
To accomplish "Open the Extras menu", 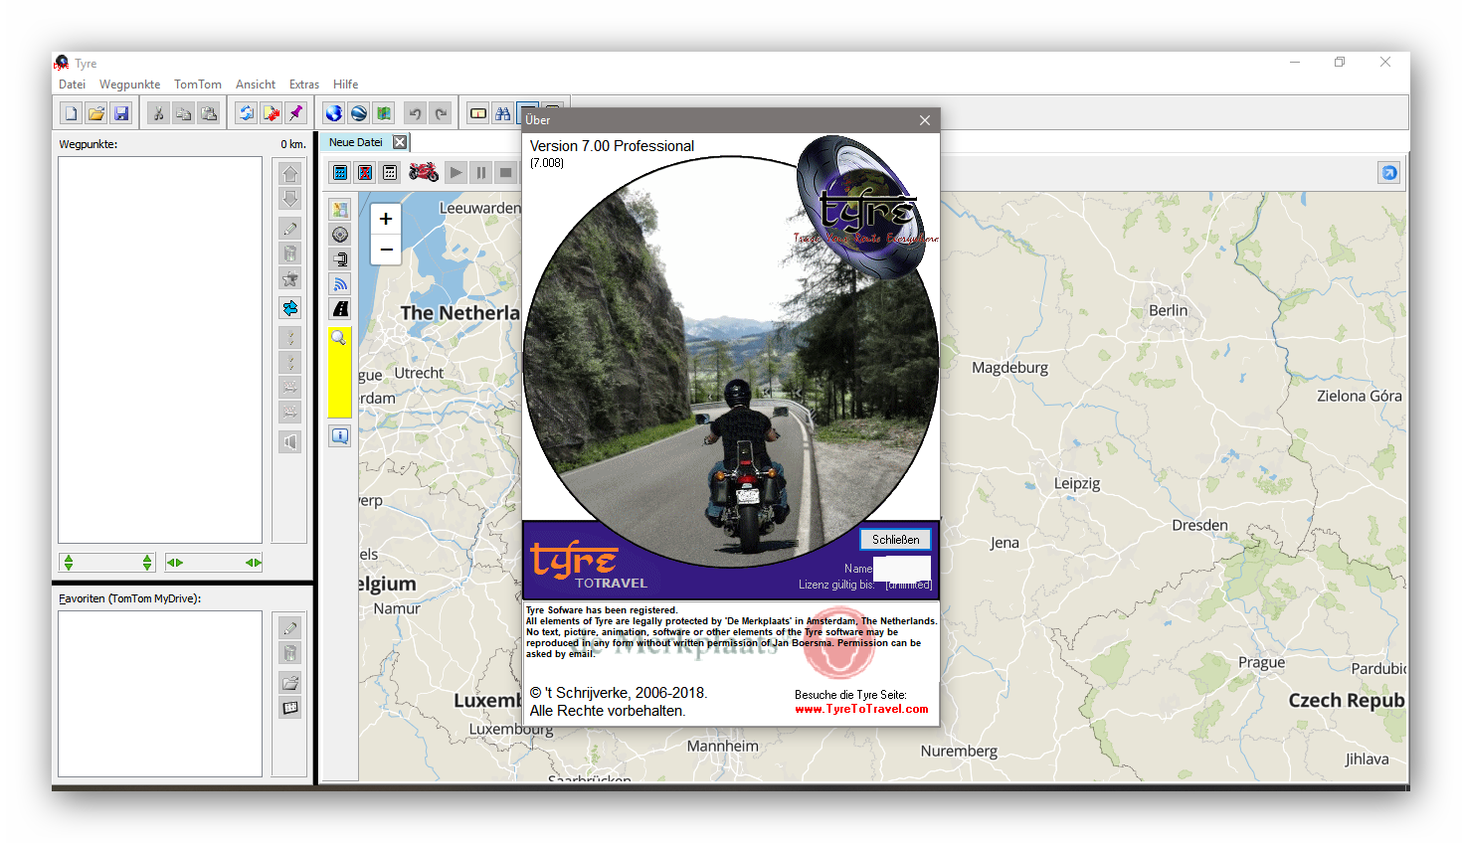I will tap(303, 84).
